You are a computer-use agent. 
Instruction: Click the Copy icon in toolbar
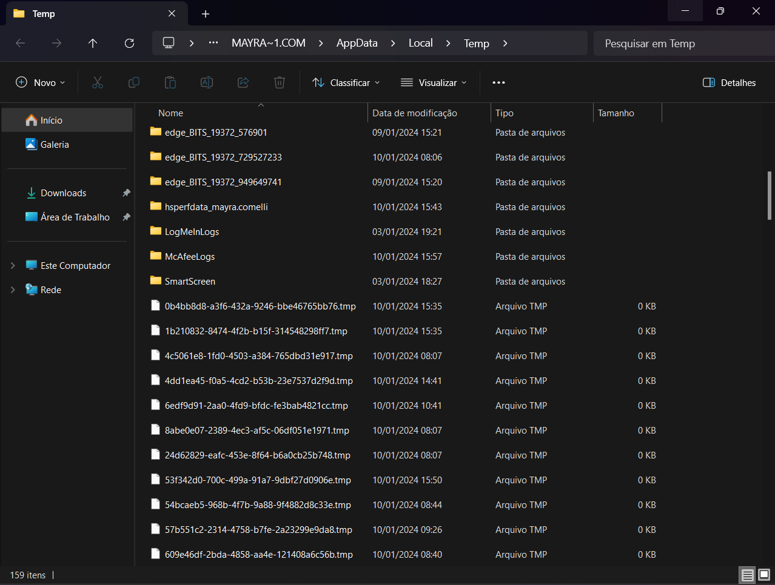pos(134,82)
